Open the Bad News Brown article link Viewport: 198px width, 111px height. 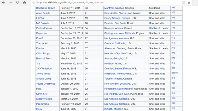coord(46,8)
